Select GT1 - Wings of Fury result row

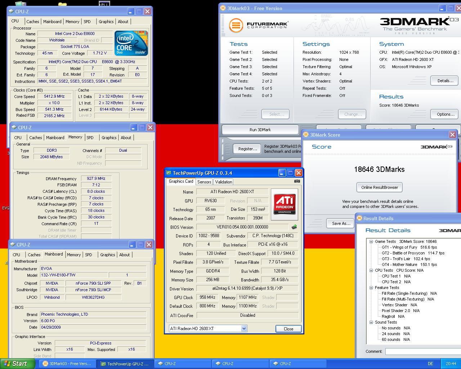(409, 247)
